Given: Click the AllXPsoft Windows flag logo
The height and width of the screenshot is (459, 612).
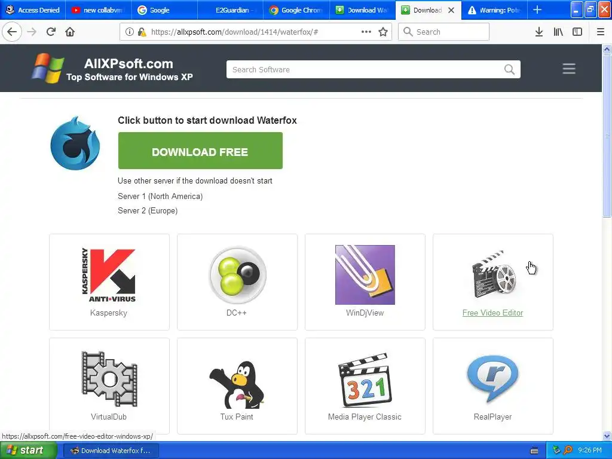Looking at the screenshot, I should pos(48,68).
